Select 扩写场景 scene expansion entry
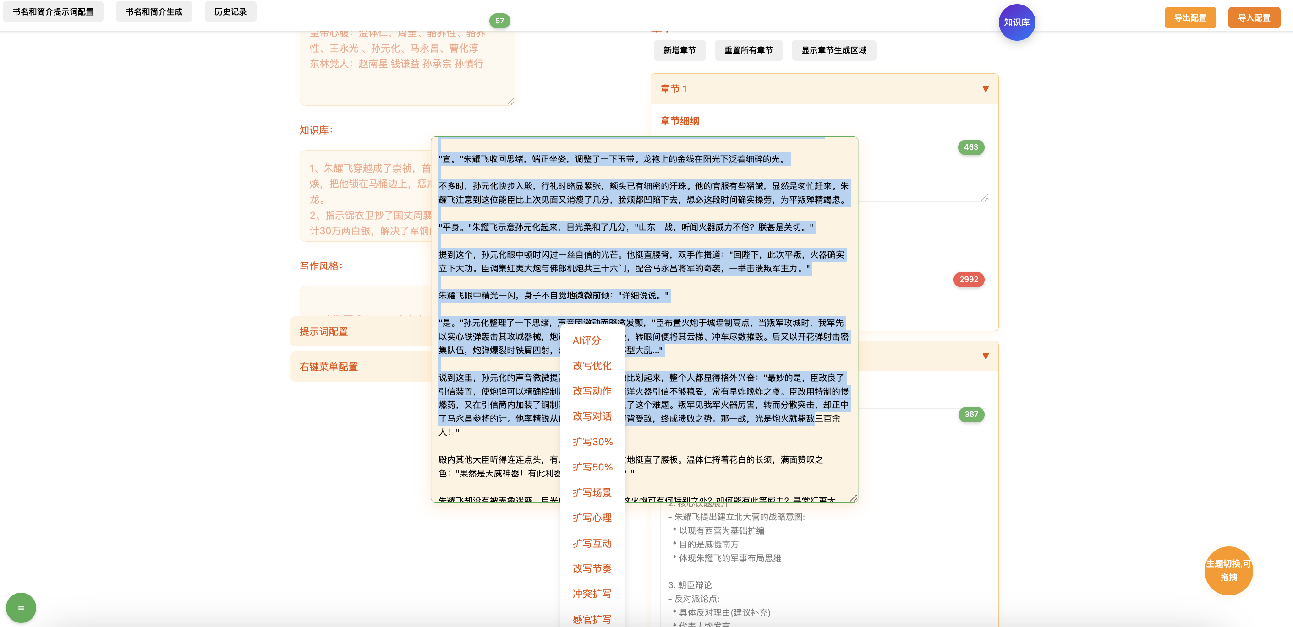This screenshot has width=1293, height=627. (592, 492)
